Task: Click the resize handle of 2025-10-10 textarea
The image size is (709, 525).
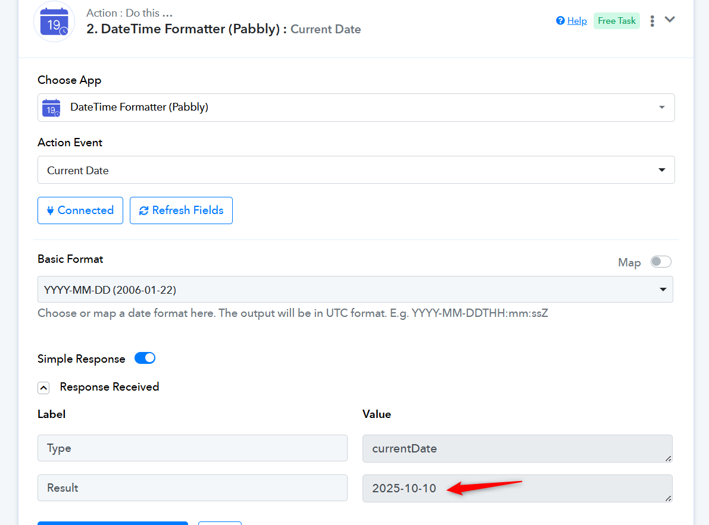Action: click(669, 498)
